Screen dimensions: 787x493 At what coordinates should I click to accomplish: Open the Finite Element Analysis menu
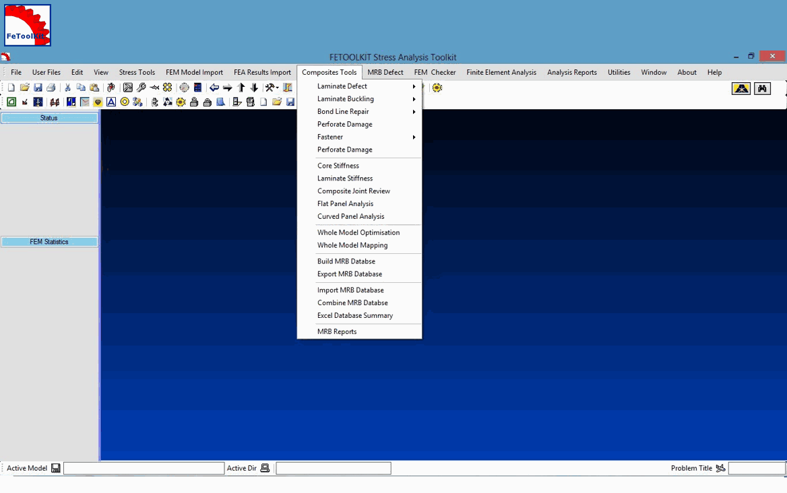tap(501, 72)
